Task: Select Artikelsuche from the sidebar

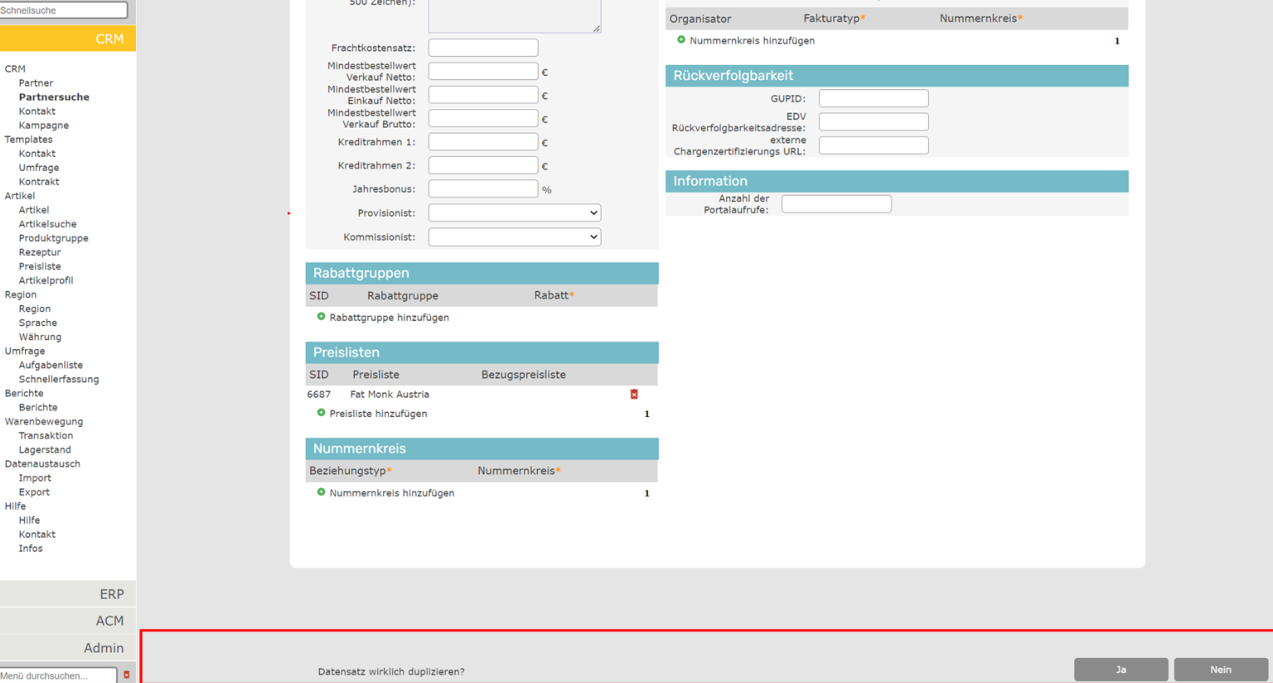Action: coord(48,223)
